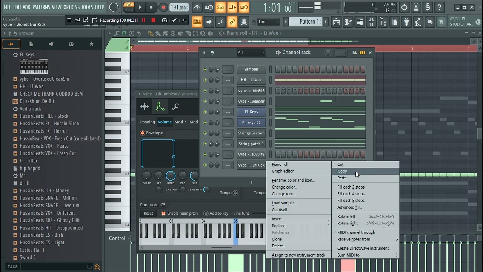The width and height of the screenshot is (483, 272).
Task: Select the waveform sample tab icon in LilRumble808 window
Action: [x=145, y=107]
